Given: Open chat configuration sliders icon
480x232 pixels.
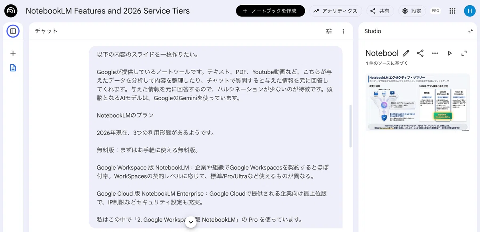Looking at the screenshot, I should (329, 31).
